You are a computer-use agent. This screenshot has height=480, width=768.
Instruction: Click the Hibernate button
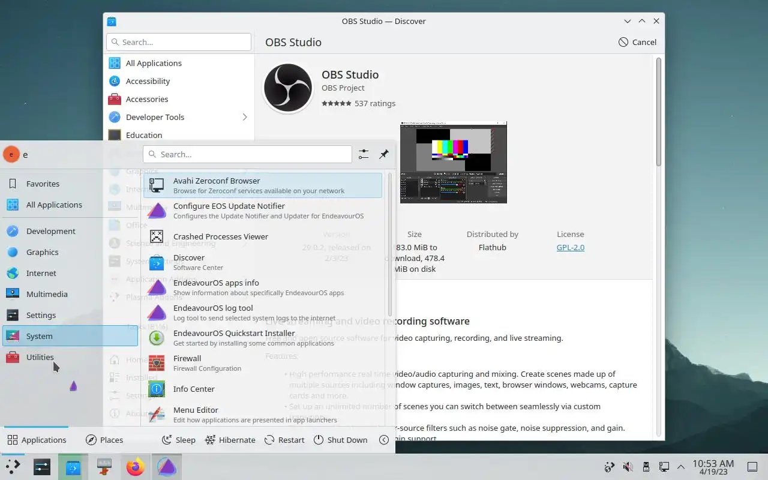[230, 440]
